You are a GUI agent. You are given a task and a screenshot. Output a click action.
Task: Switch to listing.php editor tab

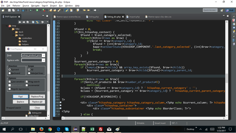click(x=93, y=17)
